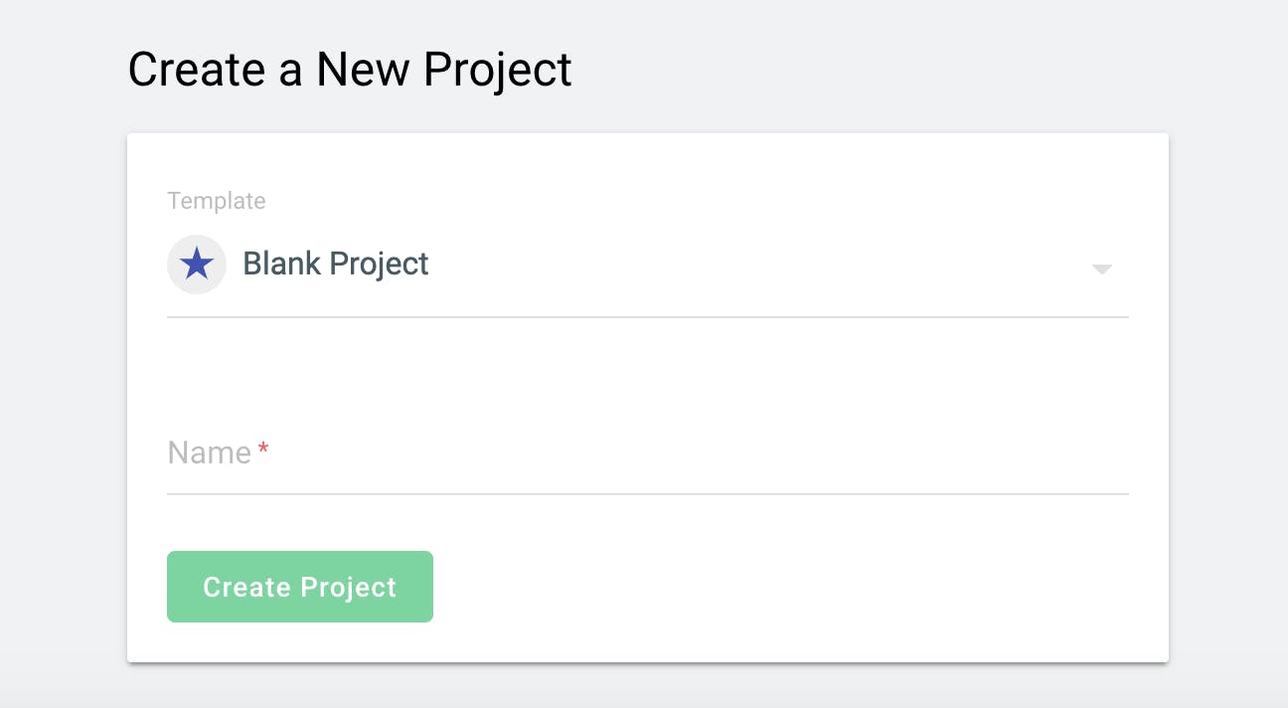Select the Blank Project template field
1288x708 pixels.
(648, 265)
